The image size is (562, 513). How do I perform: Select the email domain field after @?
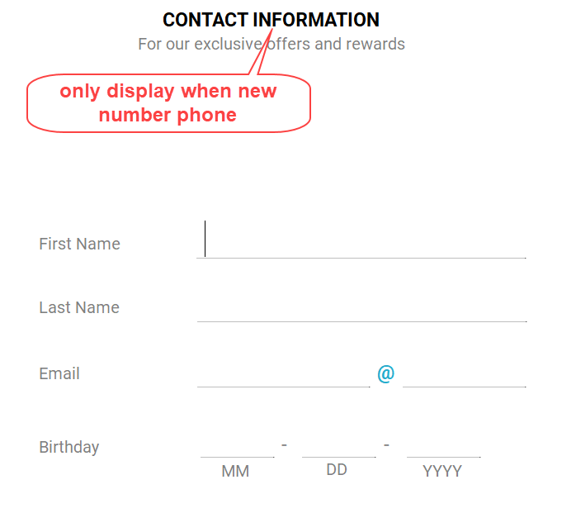coord(464,373)
